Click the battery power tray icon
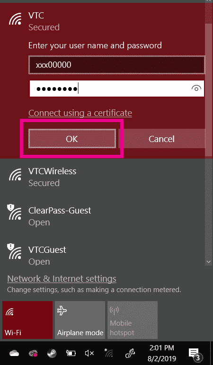Viewport: 213px width, 365px height. coord(71,353)
